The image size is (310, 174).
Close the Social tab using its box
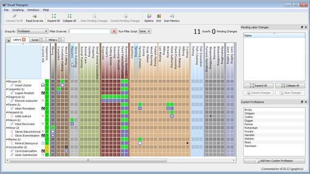pyautogui.click(x=41, y=40)
